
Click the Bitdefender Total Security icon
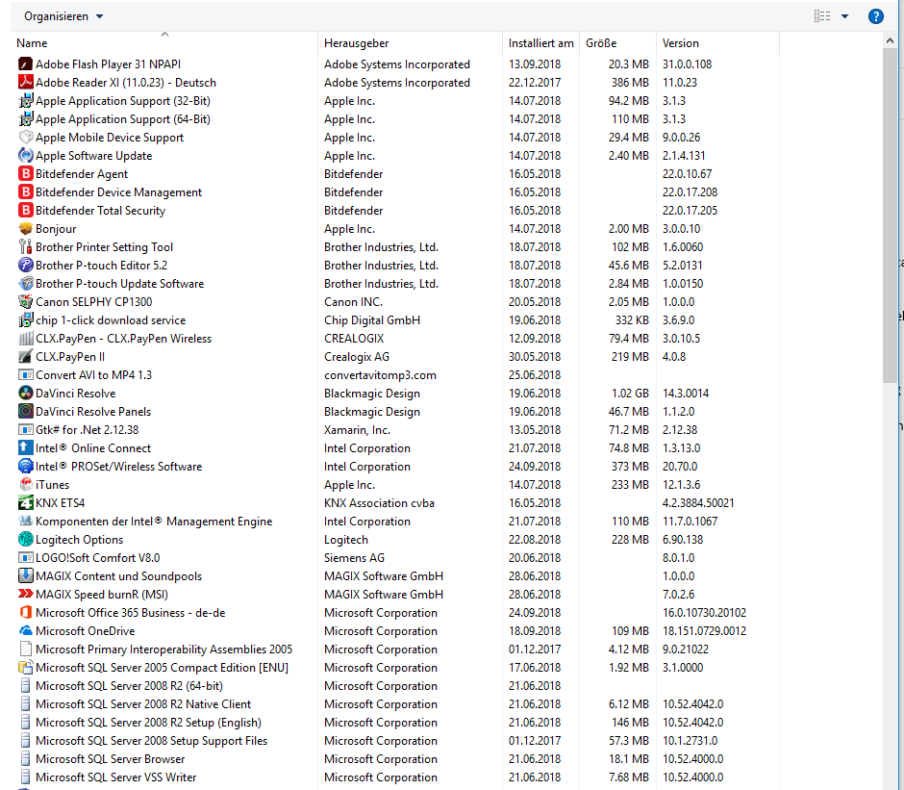[x=25, y=210]
